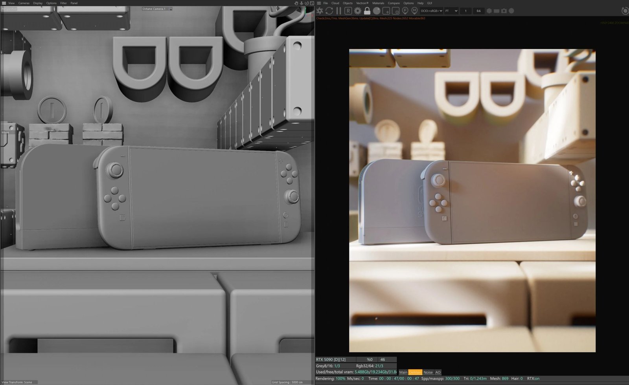This screenshot has height=385, width=629.
Task: Open the PT kernel dropdown
Action: [x=451, y=11]
